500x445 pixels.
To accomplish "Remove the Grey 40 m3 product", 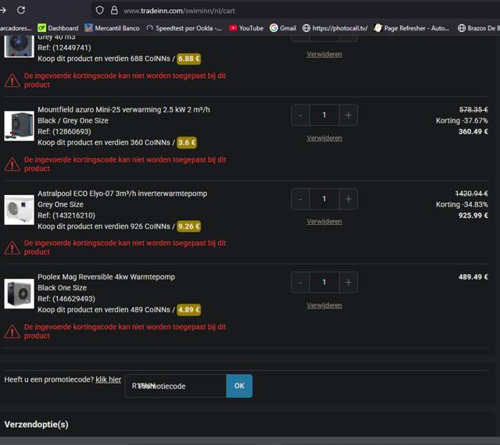I will point(324,54).
